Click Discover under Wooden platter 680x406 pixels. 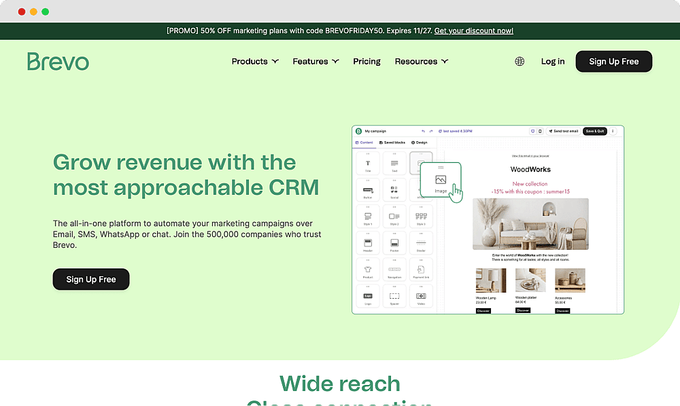522,310
